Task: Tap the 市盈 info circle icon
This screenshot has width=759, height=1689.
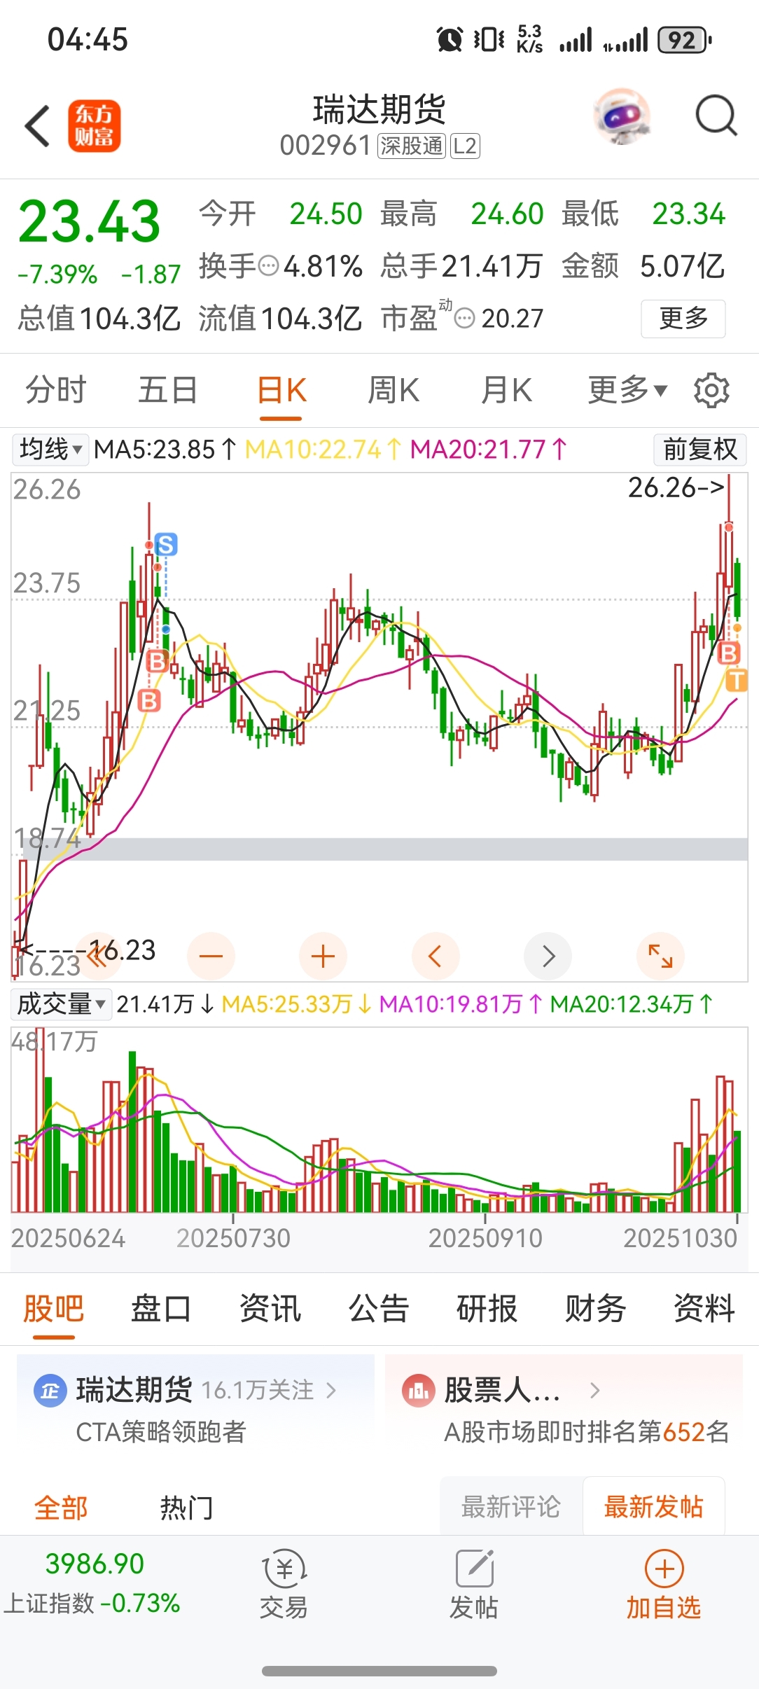Action: tap(464, 319)
